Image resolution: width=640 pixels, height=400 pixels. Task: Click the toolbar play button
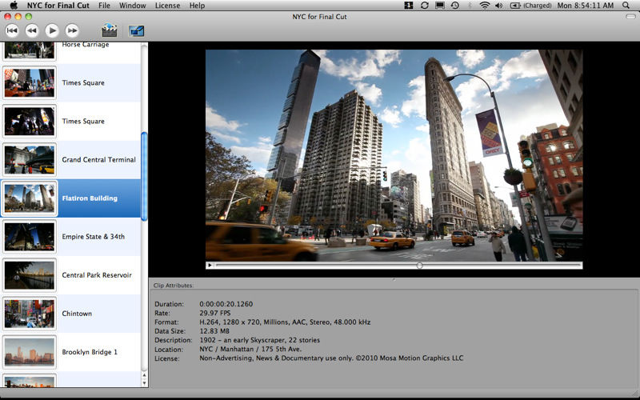(x=52, y=30)
